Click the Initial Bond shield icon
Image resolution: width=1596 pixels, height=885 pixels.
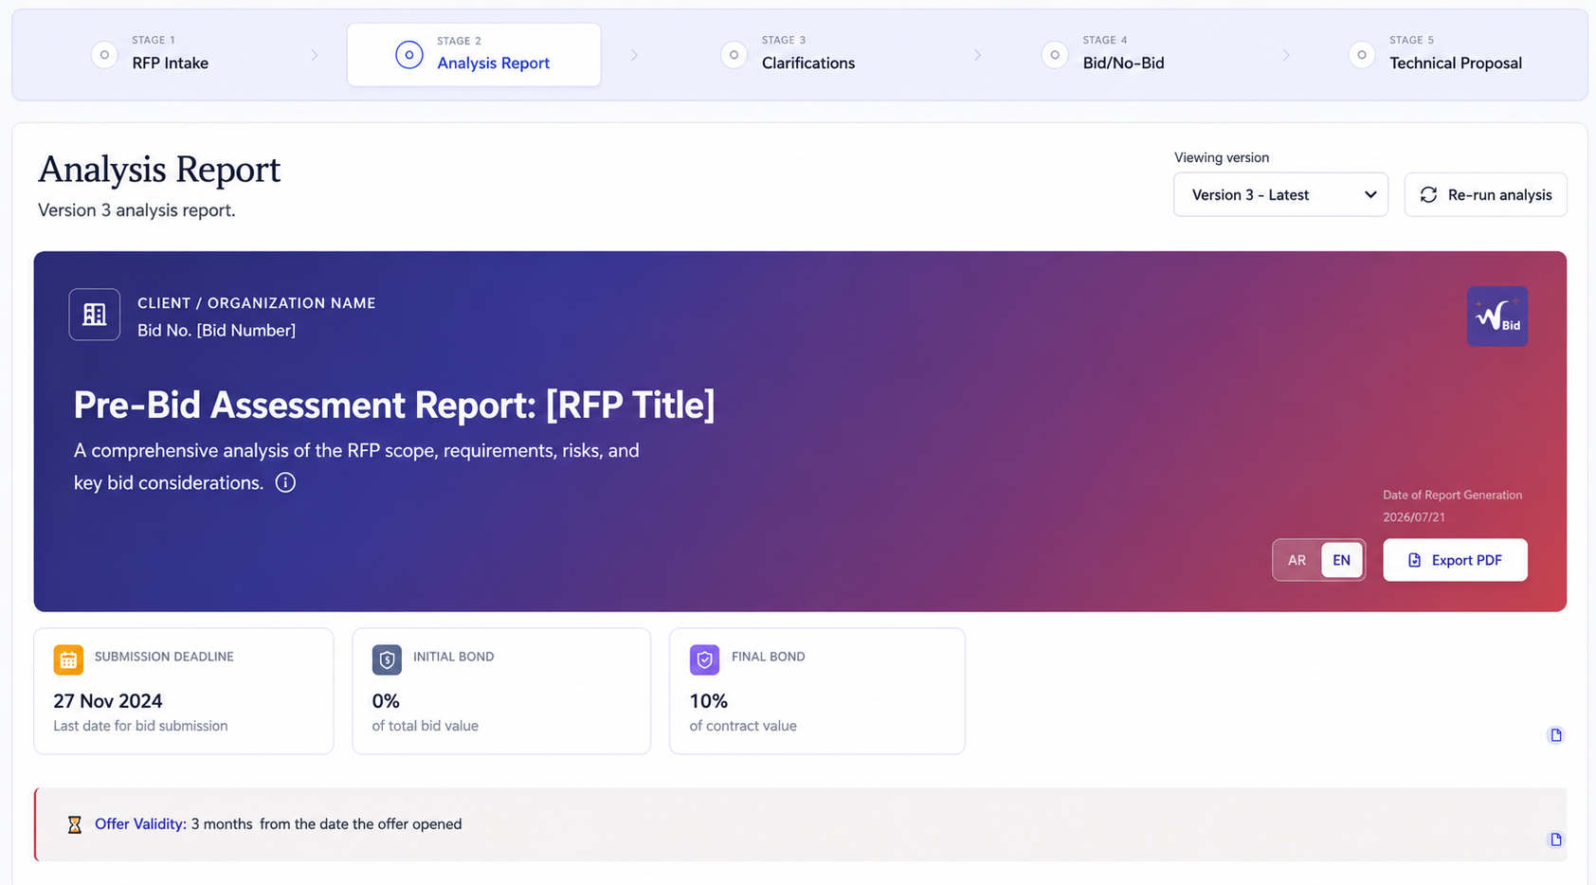point(387,659)
